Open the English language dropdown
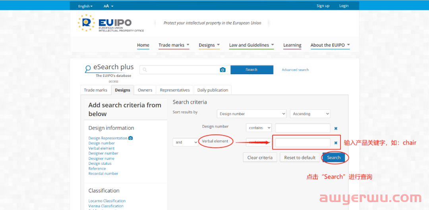Screen dimensions: 429x210 point(85,6)
